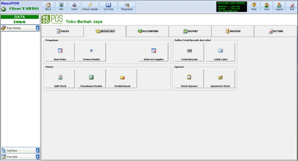This screenshot has height=161, width=298.
Task: Collapse the Form Terbuka panel
Action: pos(38,28)
